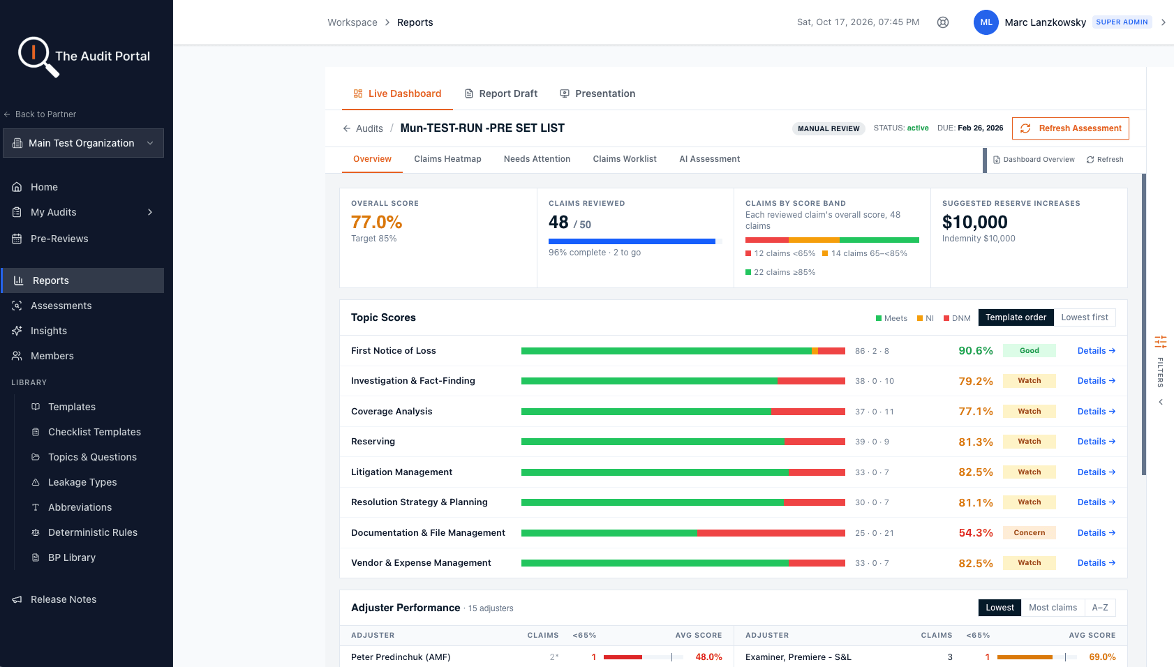Click the dashboard vertical scrollbar
Image resolution: width=1174 pixels, height=667 pixels.
pos(1143,324)
